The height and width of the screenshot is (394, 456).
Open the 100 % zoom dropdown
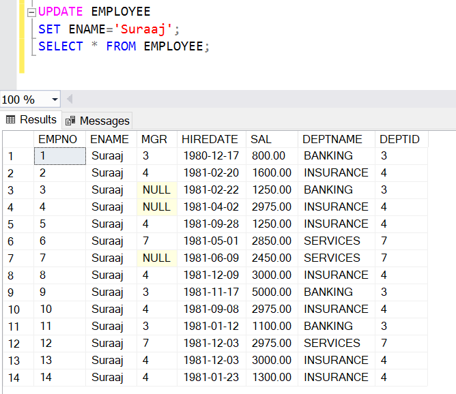pos(55,100)
